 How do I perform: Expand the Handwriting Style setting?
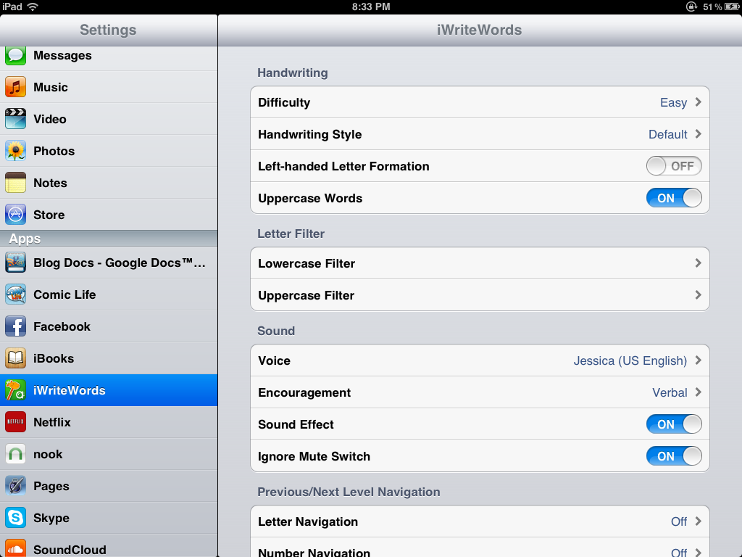click(x=480, y=134)
